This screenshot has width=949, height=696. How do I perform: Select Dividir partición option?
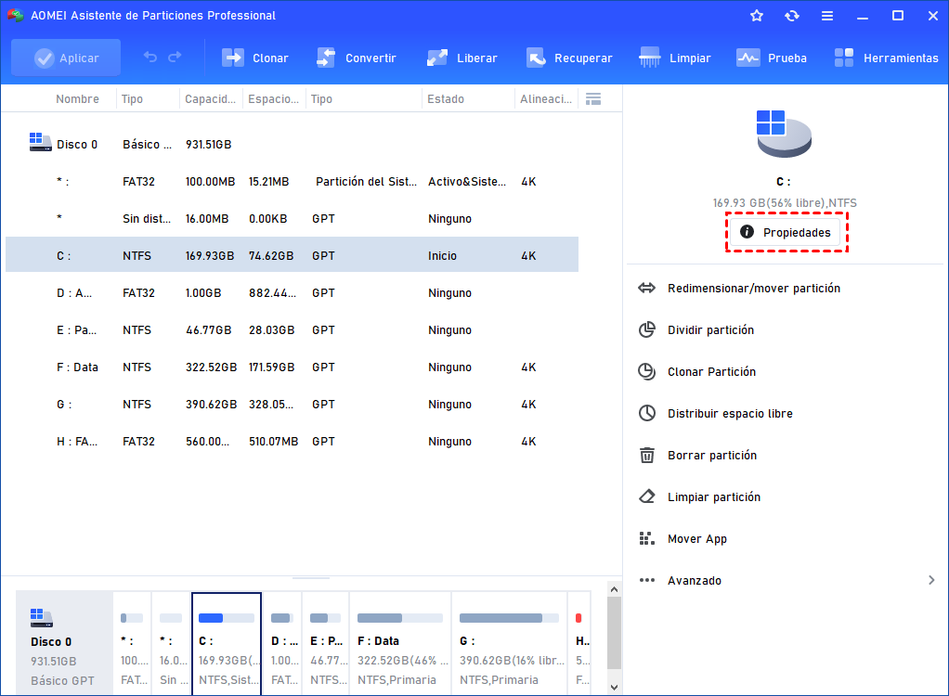710,330
